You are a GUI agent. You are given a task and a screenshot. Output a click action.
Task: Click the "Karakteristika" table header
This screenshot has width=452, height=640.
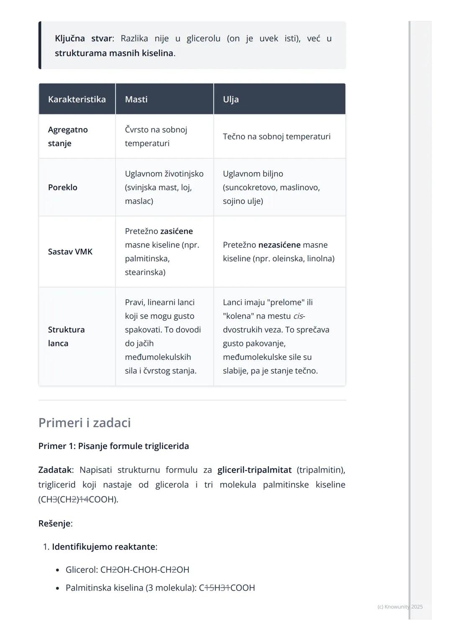(x=77, y=99)
